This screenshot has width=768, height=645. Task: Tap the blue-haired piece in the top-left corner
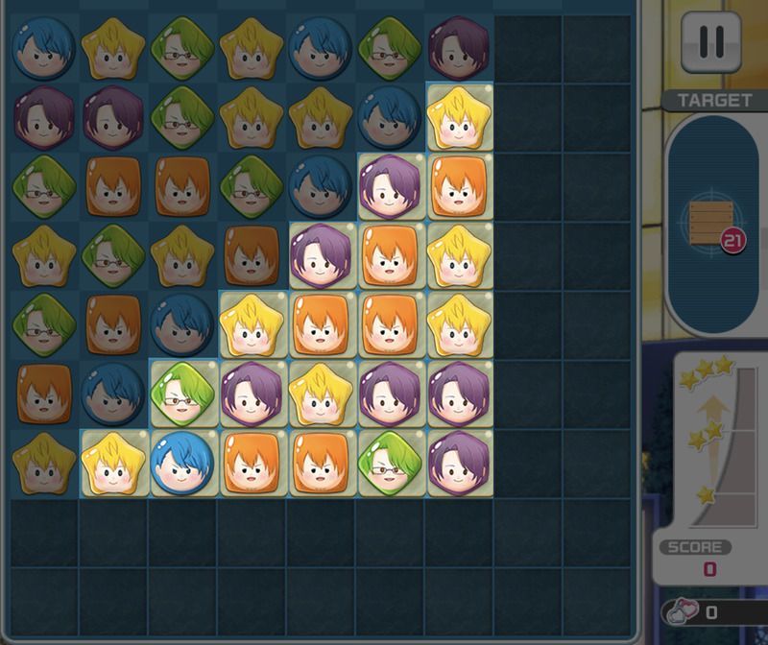pos(43,49)
